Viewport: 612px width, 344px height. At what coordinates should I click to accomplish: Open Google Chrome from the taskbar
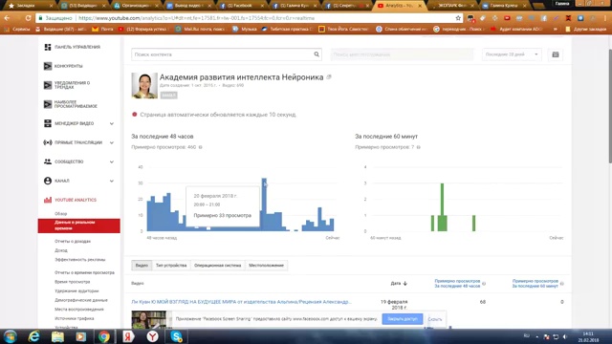[104, 336]
